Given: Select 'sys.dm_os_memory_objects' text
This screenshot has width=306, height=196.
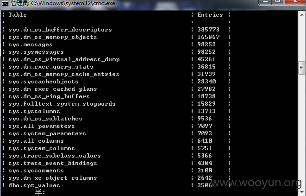Looking at the screenshot, I should coord(53,37).
